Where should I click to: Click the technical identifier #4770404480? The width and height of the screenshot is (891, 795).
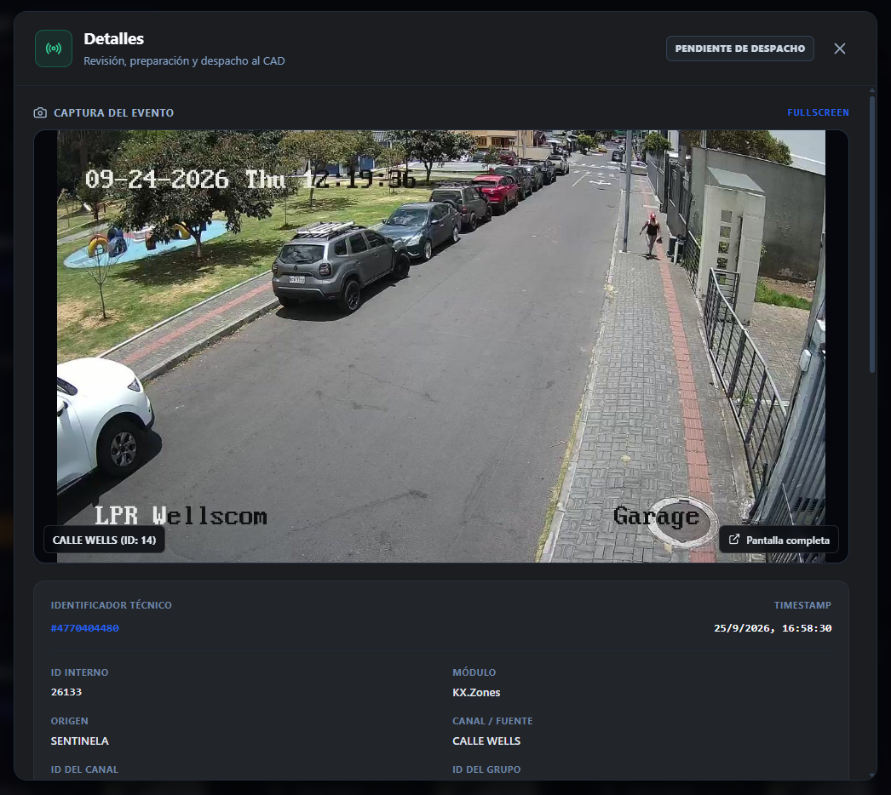click(x=84, y=628)
